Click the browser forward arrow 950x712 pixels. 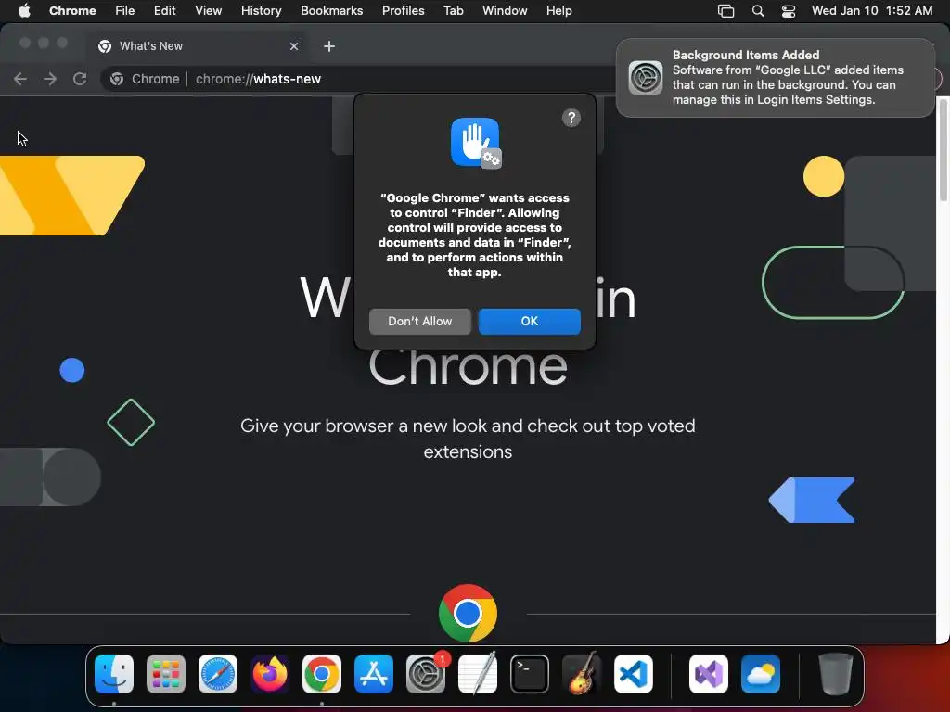pos(50,79)
